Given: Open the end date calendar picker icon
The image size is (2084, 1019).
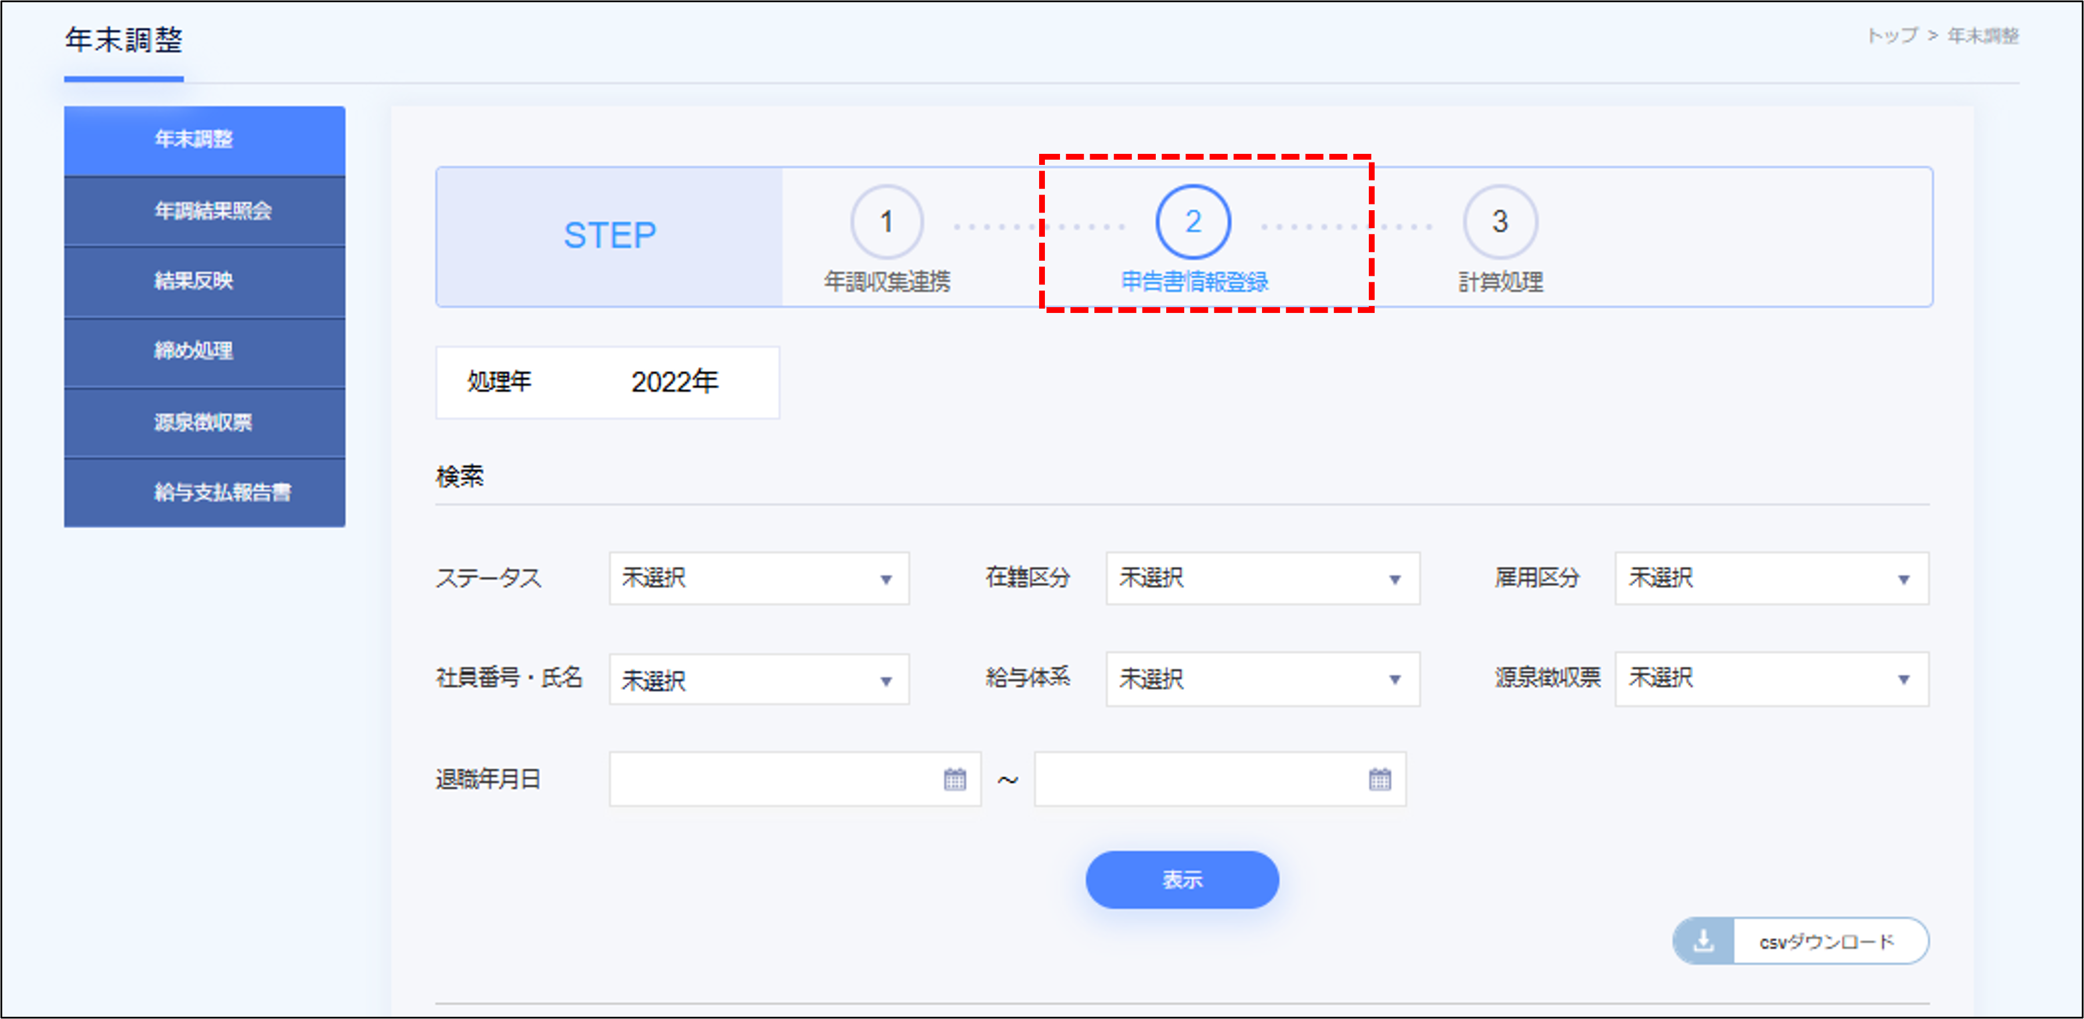Looking at the screenshot, I should pyautogui.click(x=1379, y=779).
